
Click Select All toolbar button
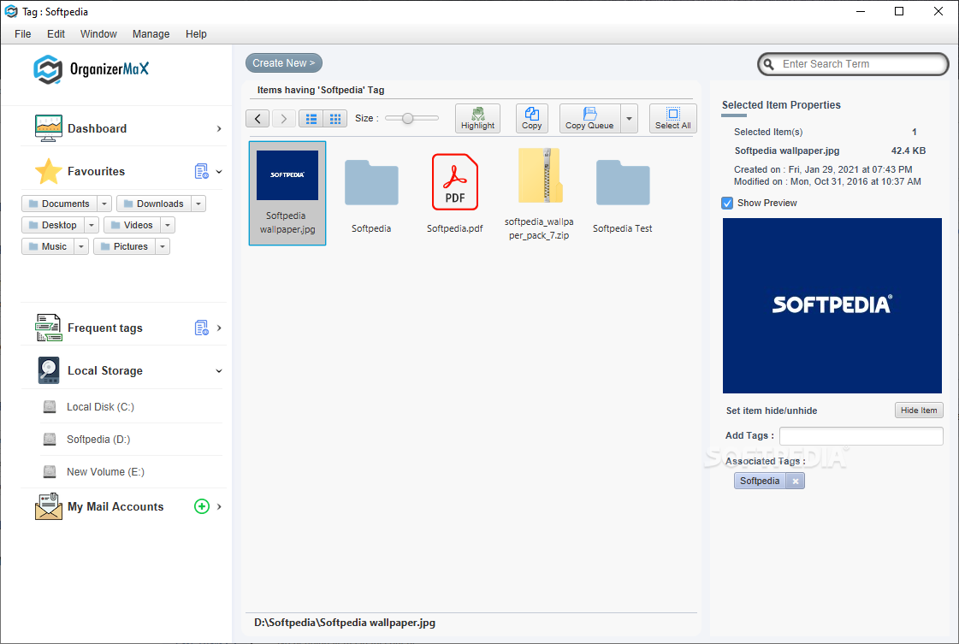tap(672, 118)
